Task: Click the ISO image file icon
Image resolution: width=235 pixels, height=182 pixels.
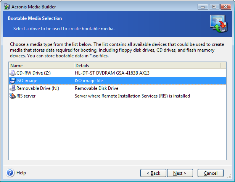Action: [13, 80]
